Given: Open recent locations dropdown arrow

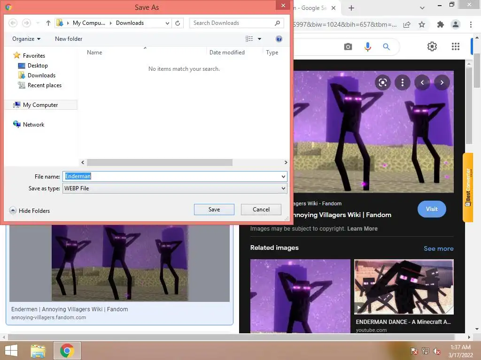Looking at the screenshot, I should click(x=38, y=23).
